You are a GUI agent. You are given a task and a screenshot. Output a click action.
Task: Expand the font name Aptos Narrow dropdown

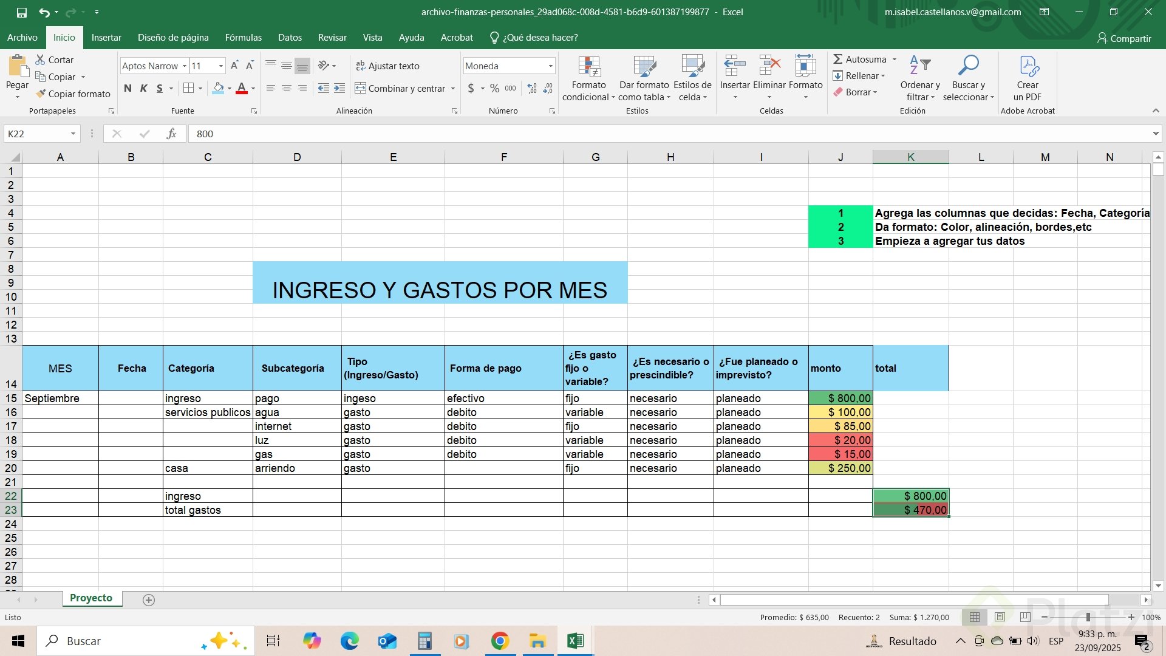[185, 66]
